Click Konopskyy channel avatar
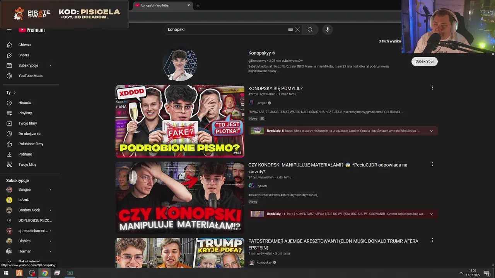The image size is (495, 278). click(180, 64)
